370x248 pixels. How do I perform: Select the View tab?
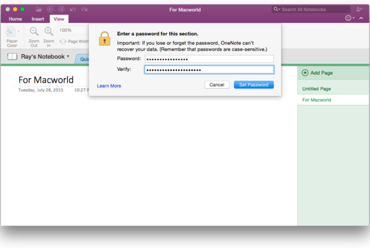click(x=59, y=19)
